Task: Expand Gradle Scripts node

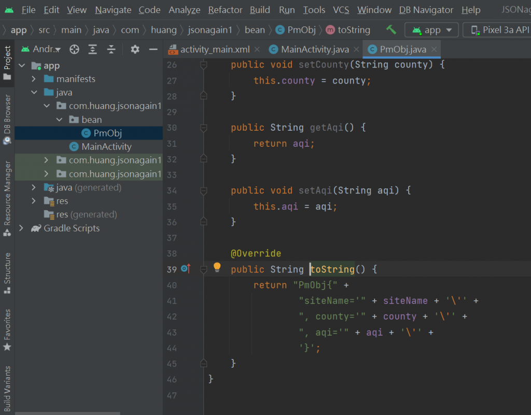Action: point(21,228)
